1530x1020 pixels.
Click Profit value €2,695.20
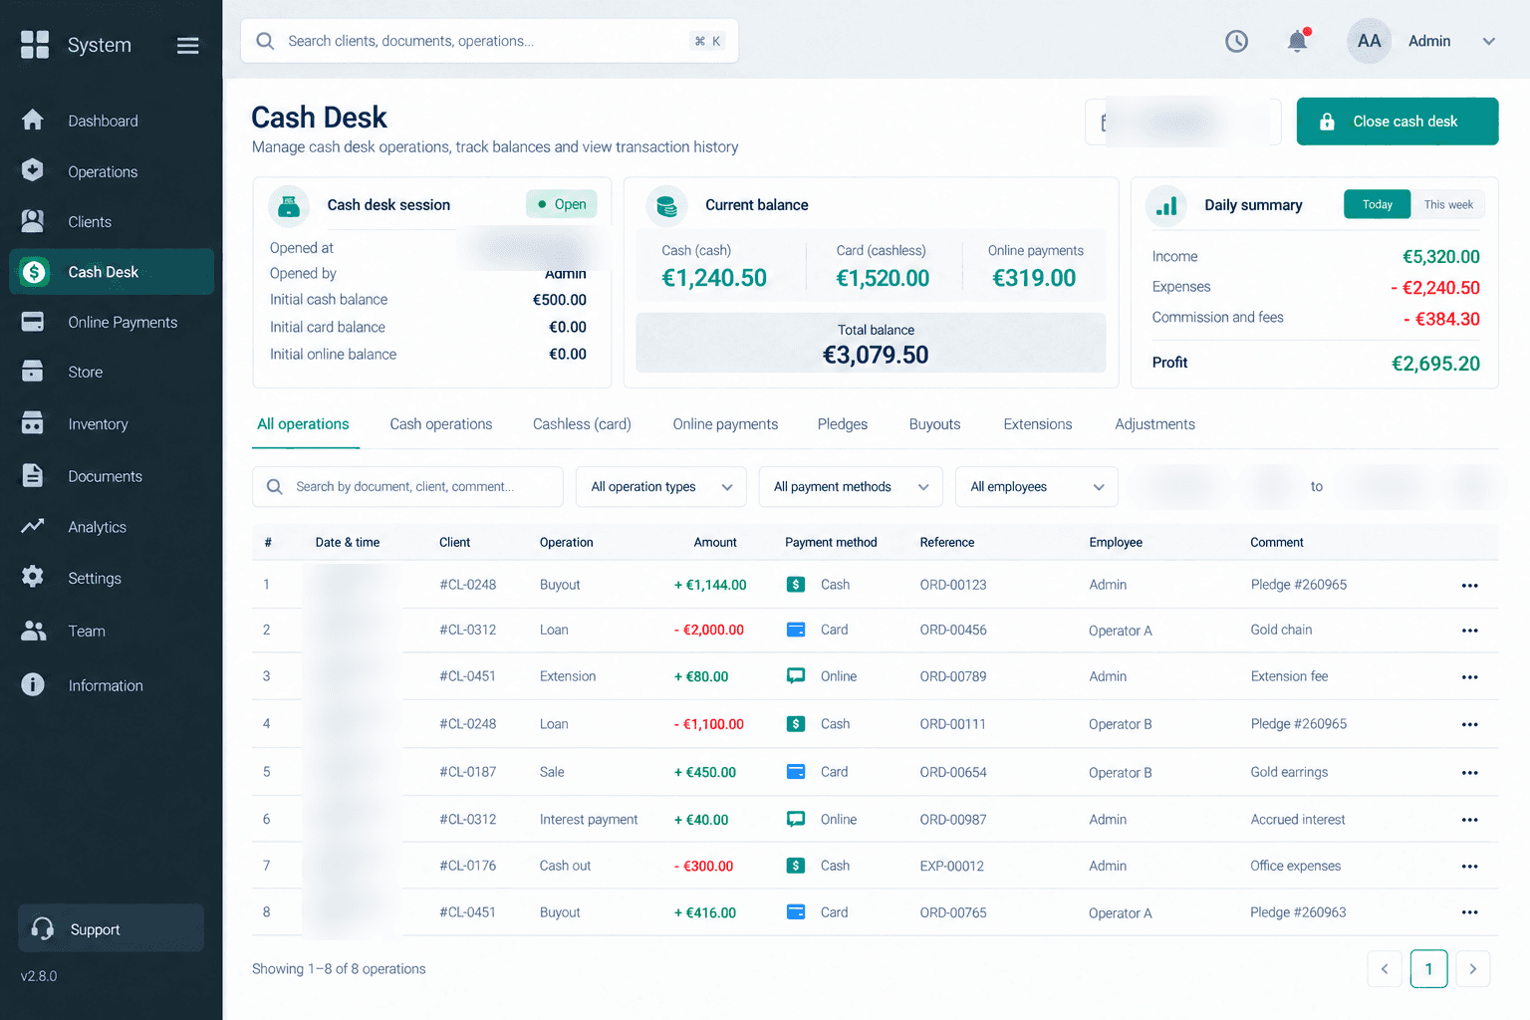pyautogui.click(x=1435, y=364)
